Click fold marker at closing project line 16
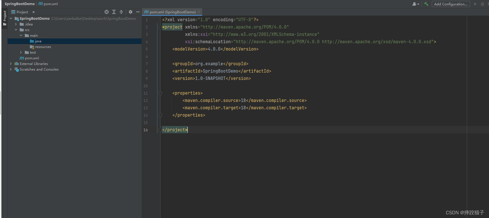This screenshot has height=218, width=489. 160,130
